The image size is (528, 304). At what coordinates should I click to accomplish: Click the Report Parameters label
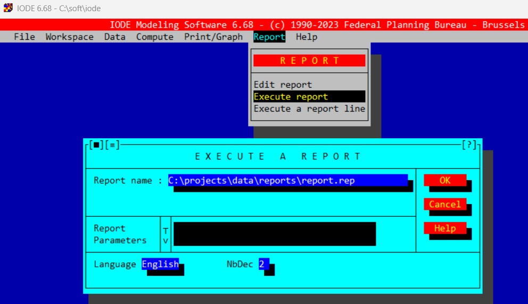tap(120, 234)
